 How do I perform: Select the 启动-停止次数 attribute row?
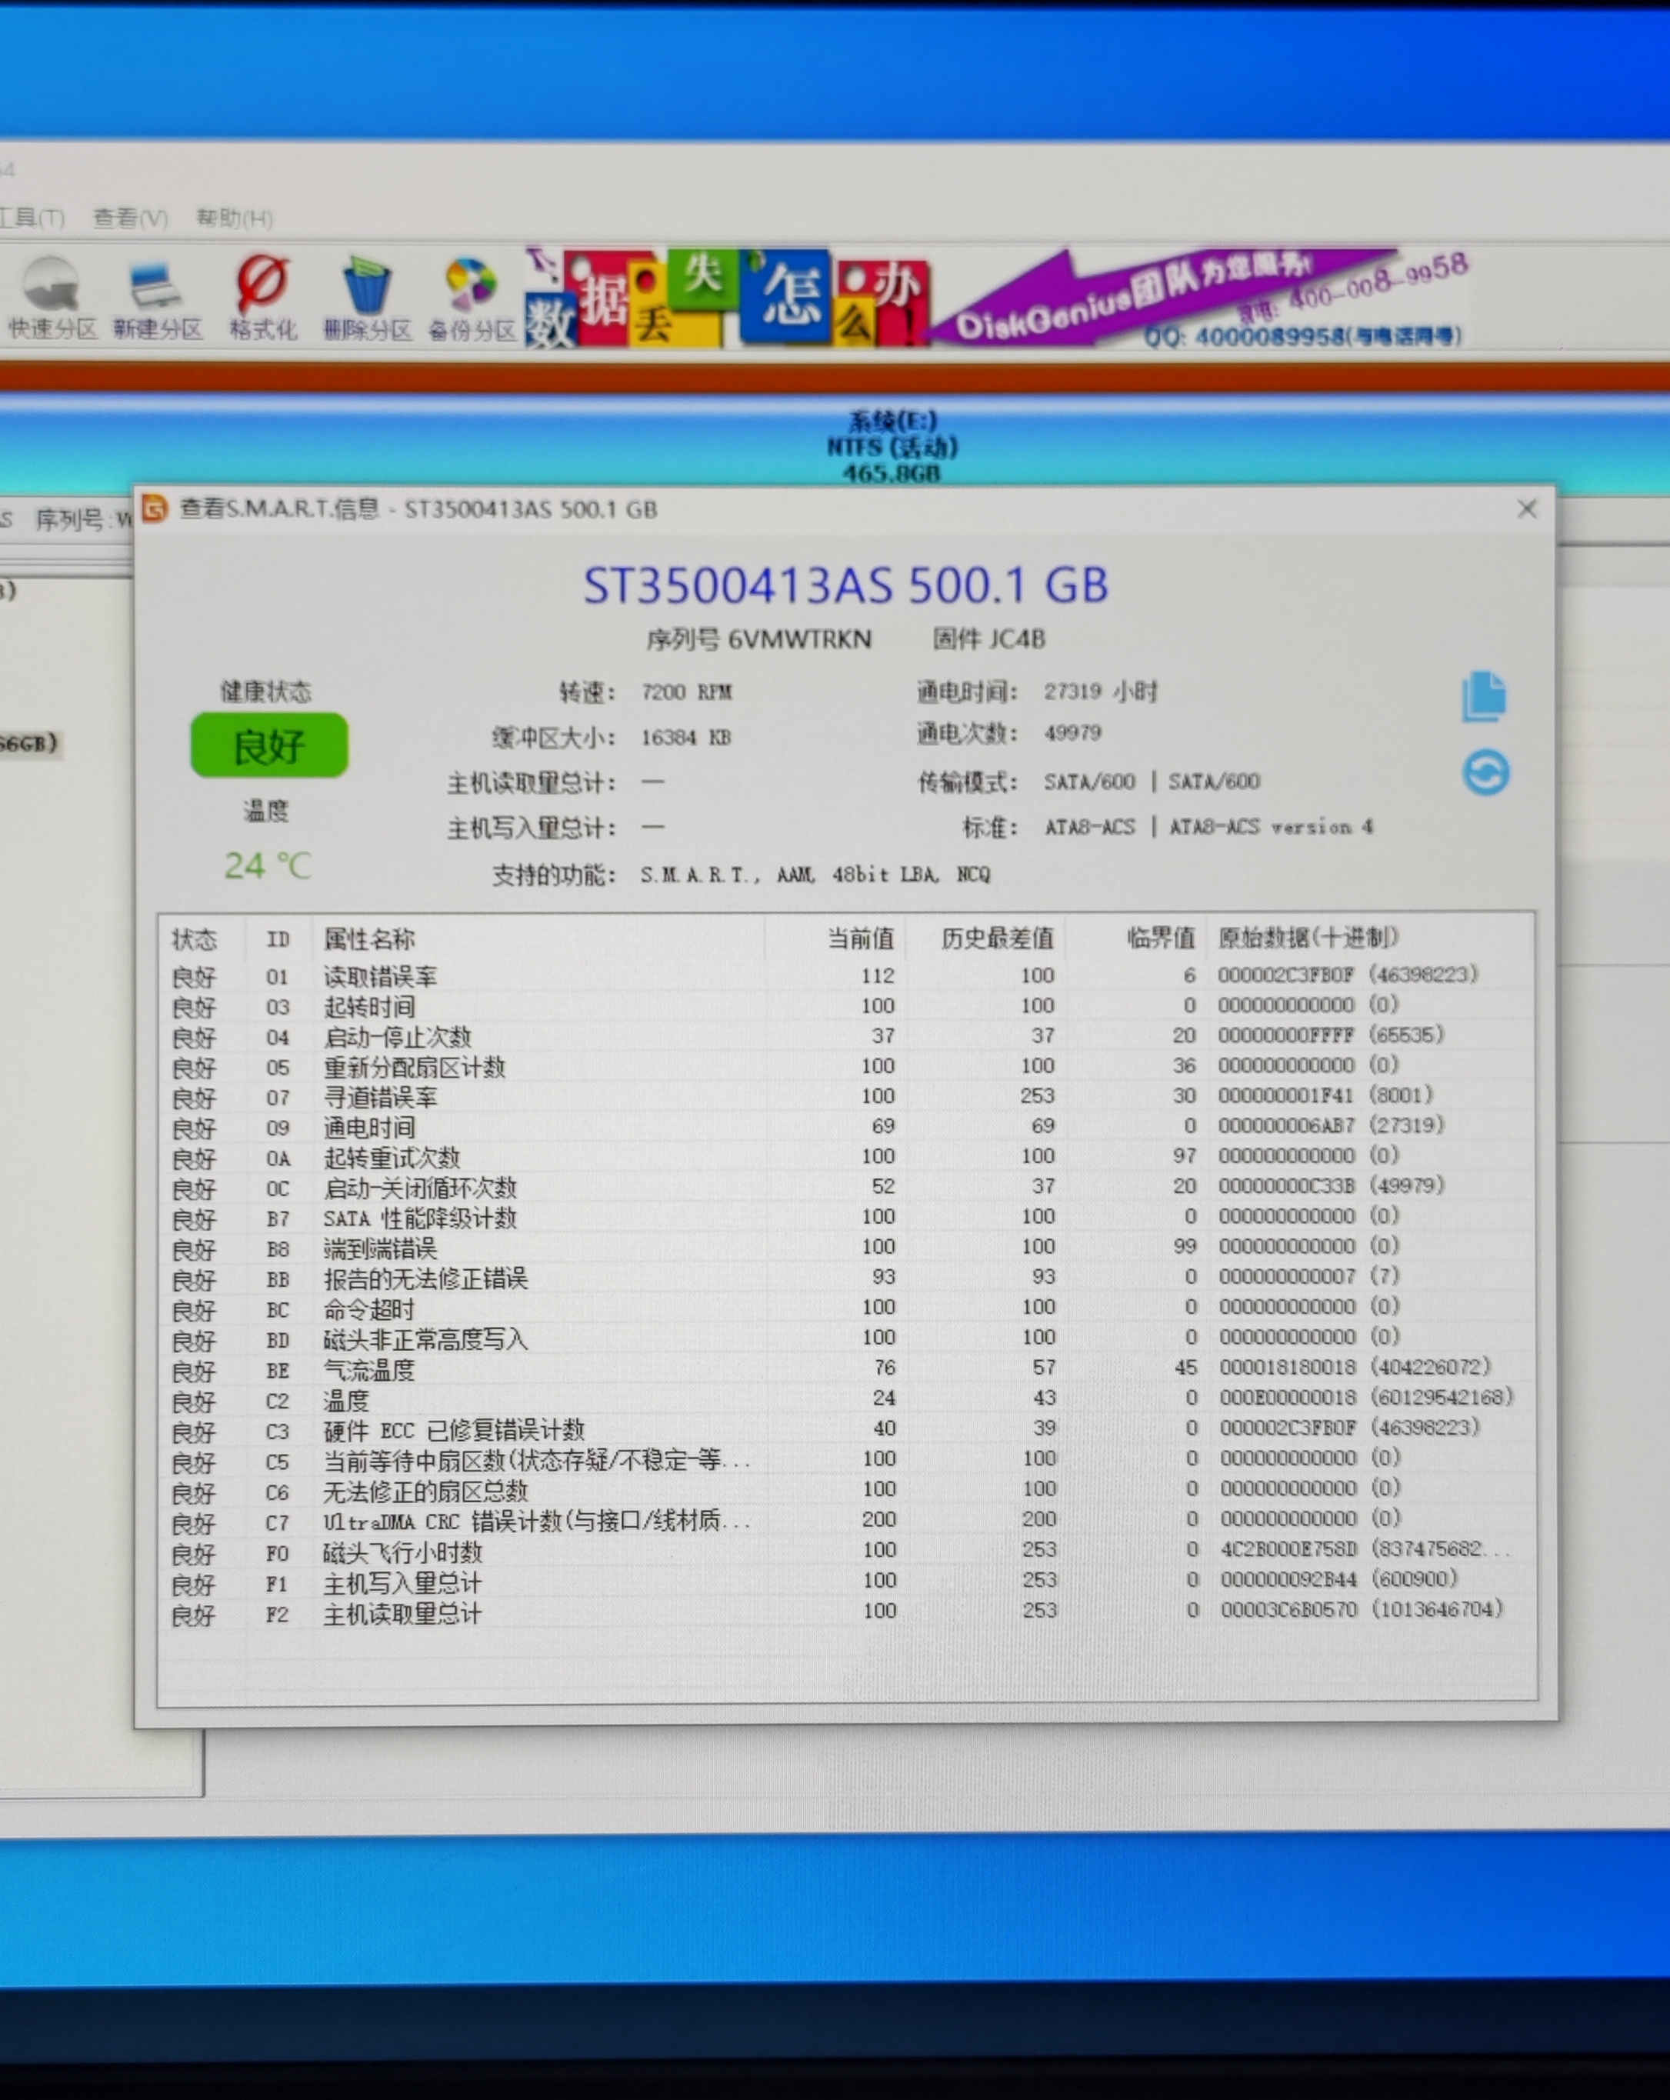(846, 1036)
